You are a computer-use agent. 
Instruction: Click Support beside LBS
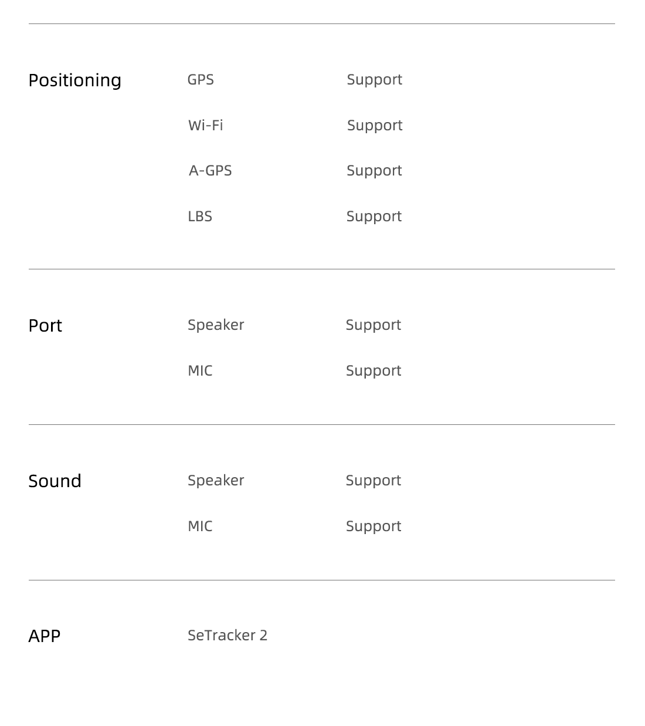374,217
